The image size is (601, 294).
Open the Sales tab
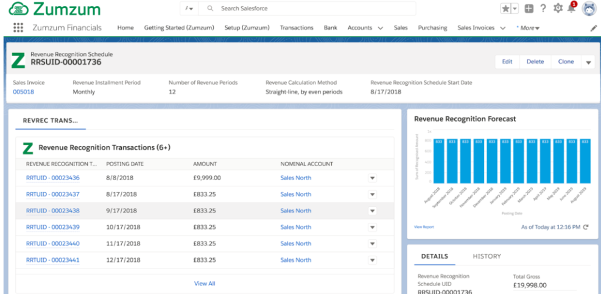click(401, 27)
